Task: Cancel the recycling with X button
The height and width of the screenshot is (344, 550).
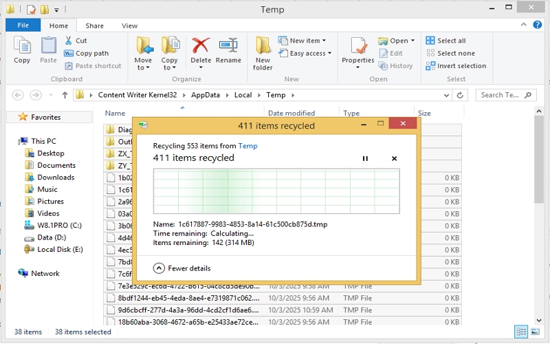Action: (x=394, y=158)
